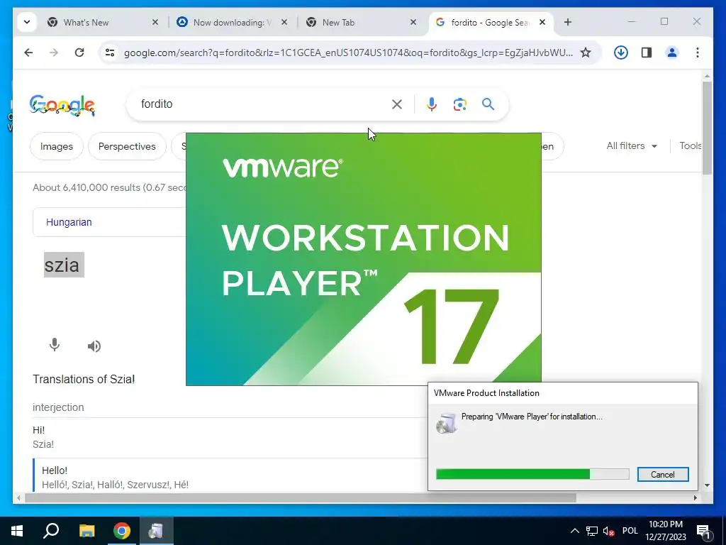
Task: Click the VMware Workstation Player splash image
Action: [364, 259]
